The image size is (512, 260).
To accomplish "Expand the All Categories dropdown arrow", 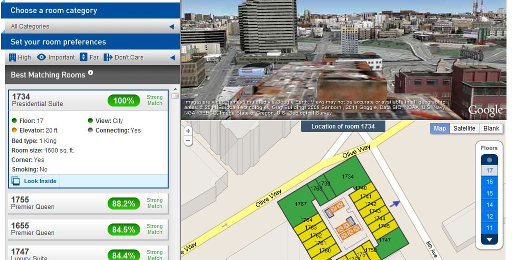I will point(171,26).
